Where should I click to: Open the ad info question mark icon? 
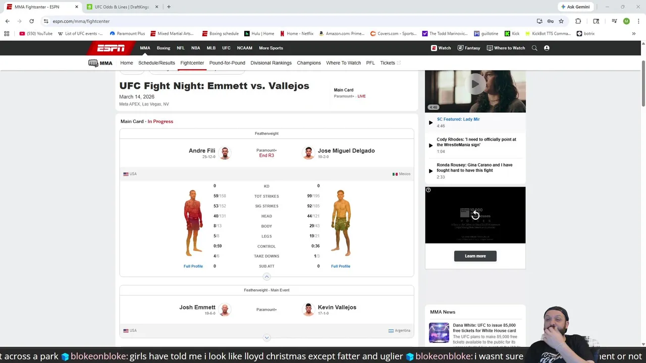pos(428,190)
